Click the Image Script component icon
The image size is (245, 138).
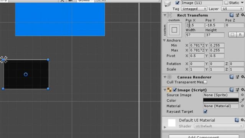pyautogui.click(x=169, y=90)
